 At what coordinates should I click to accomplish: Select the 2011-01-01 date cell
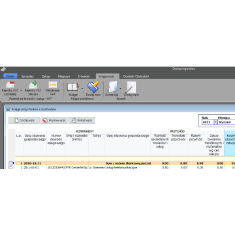(x=35, y=167)
